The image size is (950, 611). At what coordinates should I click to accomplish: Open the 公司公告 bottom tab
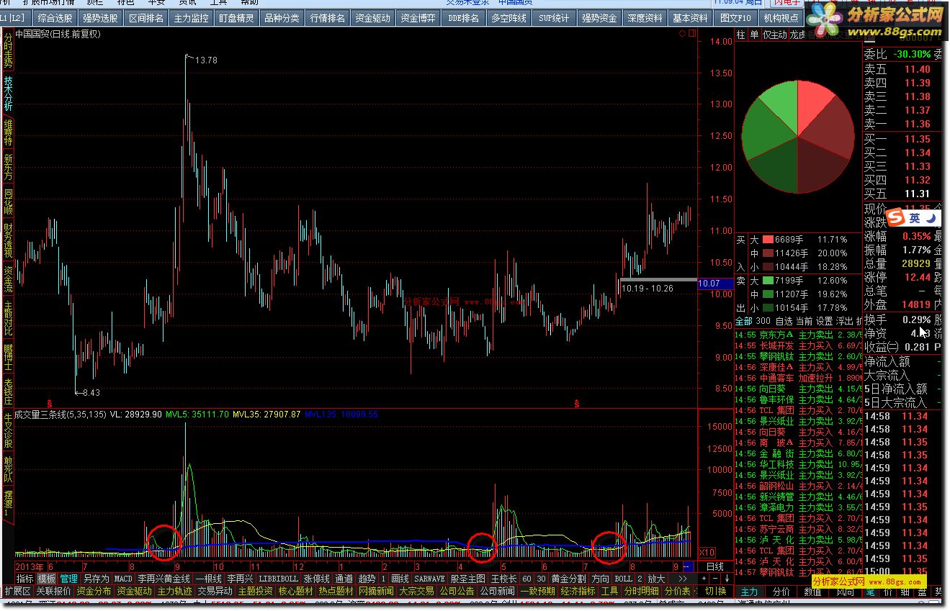[457, 592]
